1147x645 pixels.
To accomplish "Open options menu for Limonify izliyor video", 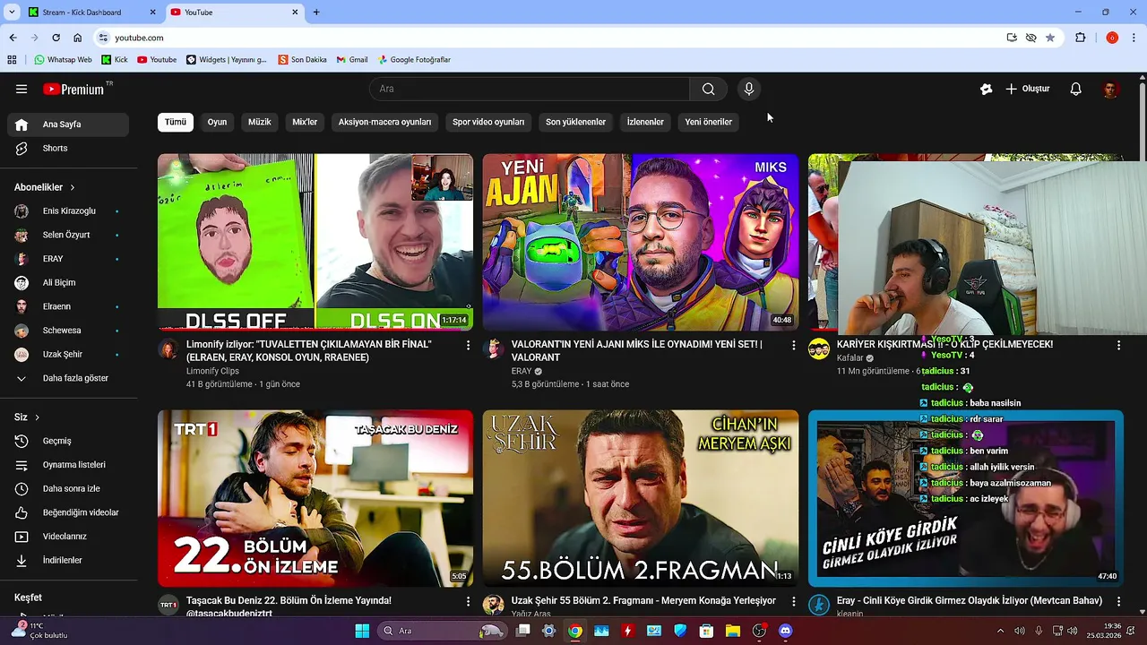I will click(468, 345).
